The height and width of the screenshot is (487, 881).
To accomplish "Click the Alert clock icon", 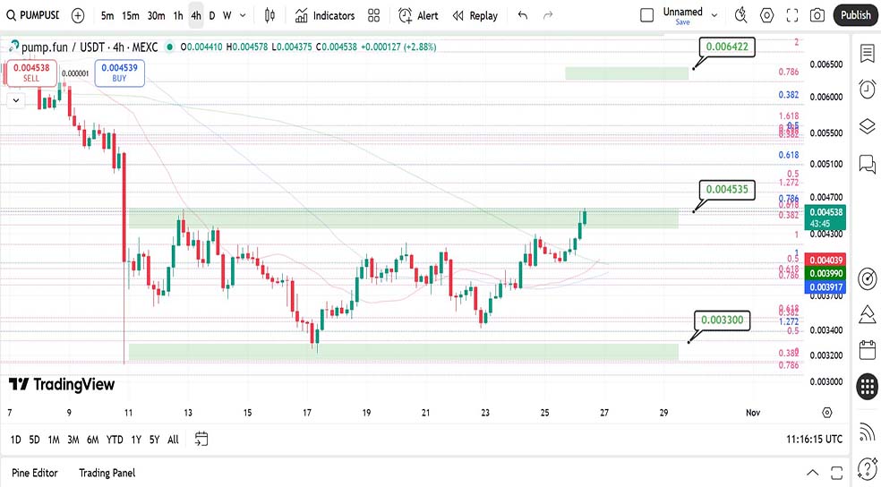I will point(406,15).
